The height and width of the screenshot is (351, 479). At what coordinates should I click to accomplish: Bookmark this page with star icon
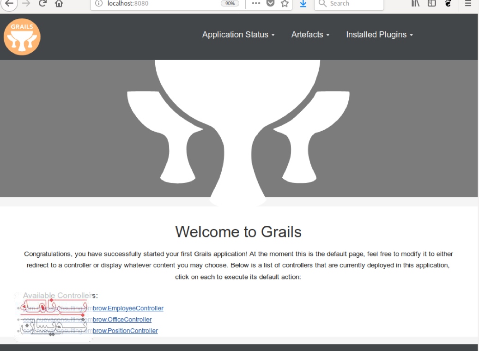point(285,4)
